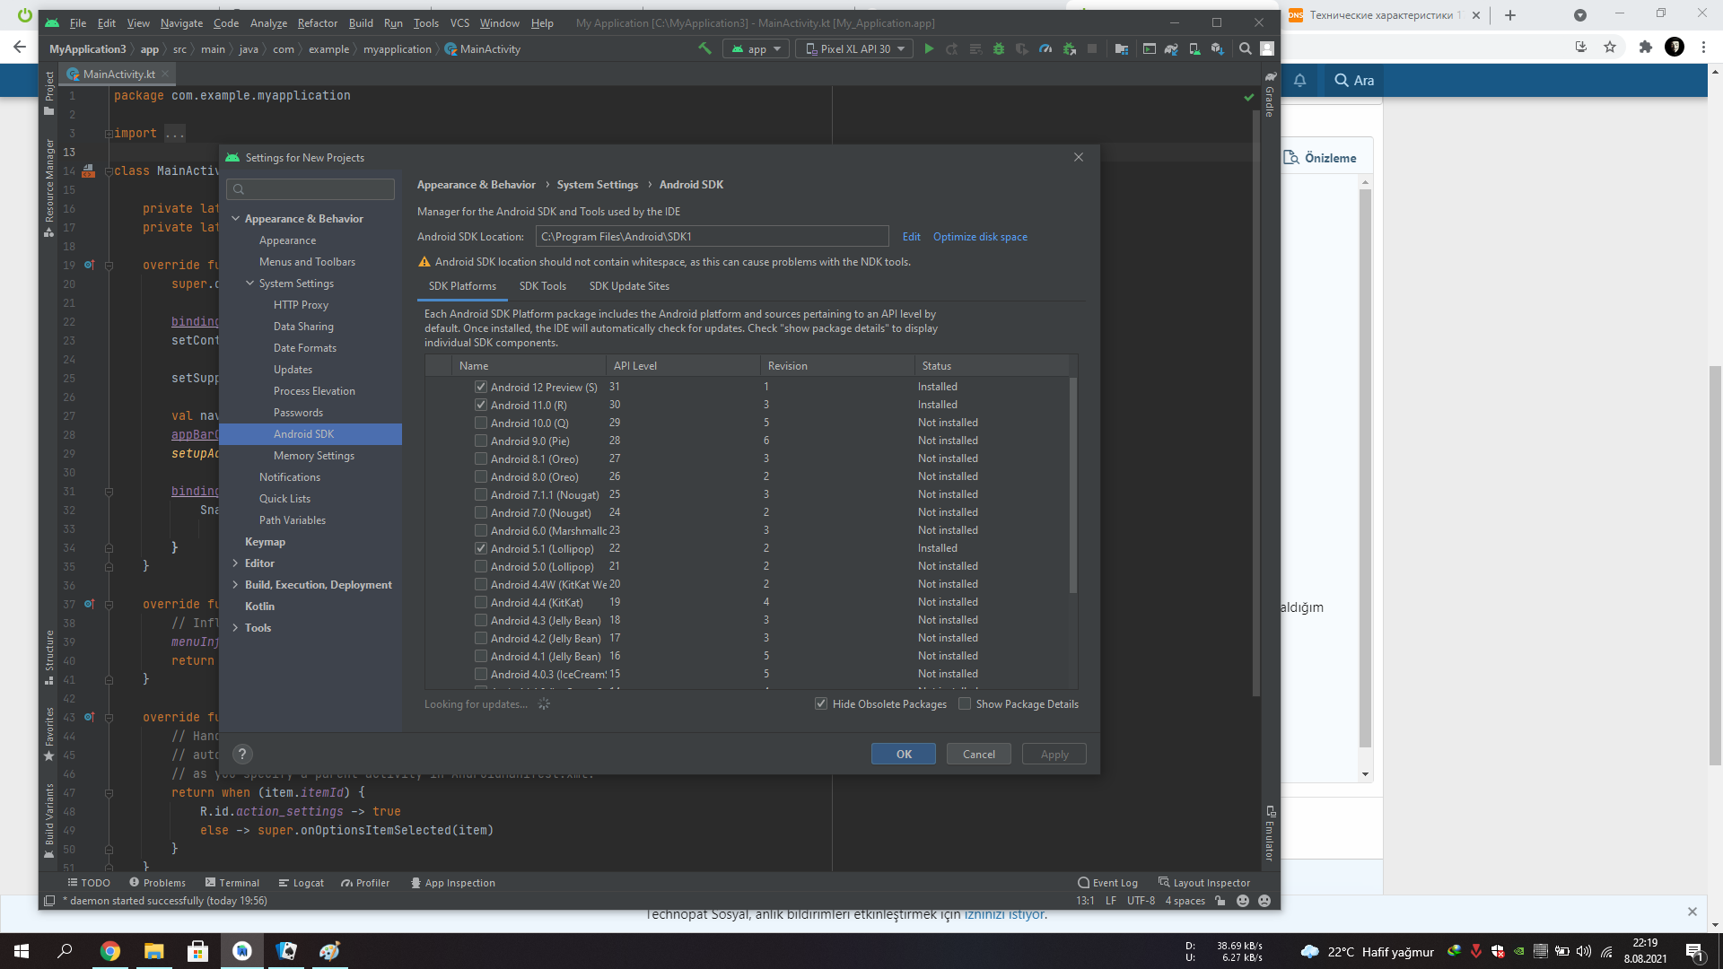The height and width of the screenshot is (969, 1723).
Task: Expand Build, Execution, Deployment section
Action: (235, 585)
